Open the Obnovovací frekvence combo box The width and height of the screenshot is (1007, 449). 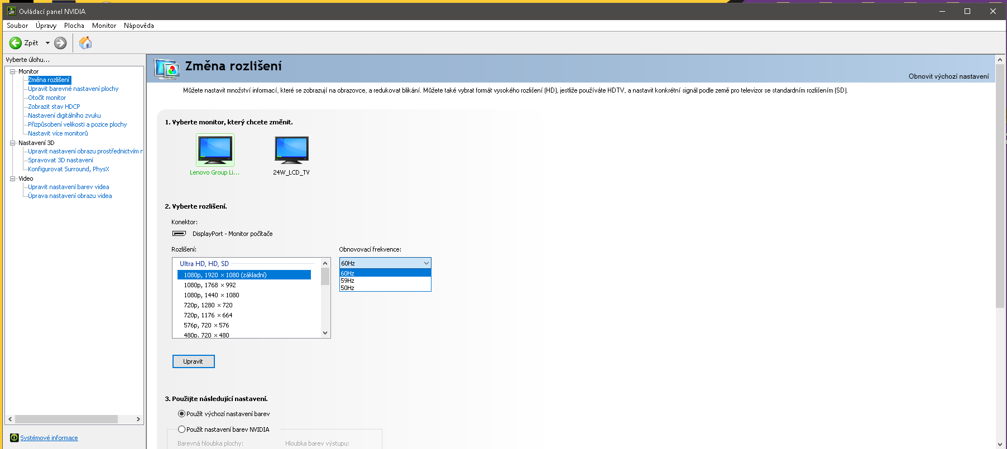point(385,263)
